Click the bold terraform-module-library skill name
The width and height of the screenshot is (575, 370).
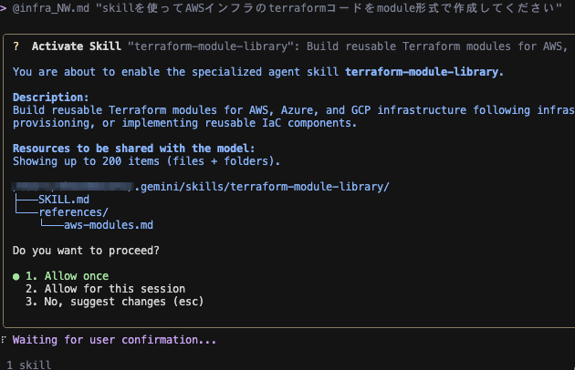pos(424,71)
